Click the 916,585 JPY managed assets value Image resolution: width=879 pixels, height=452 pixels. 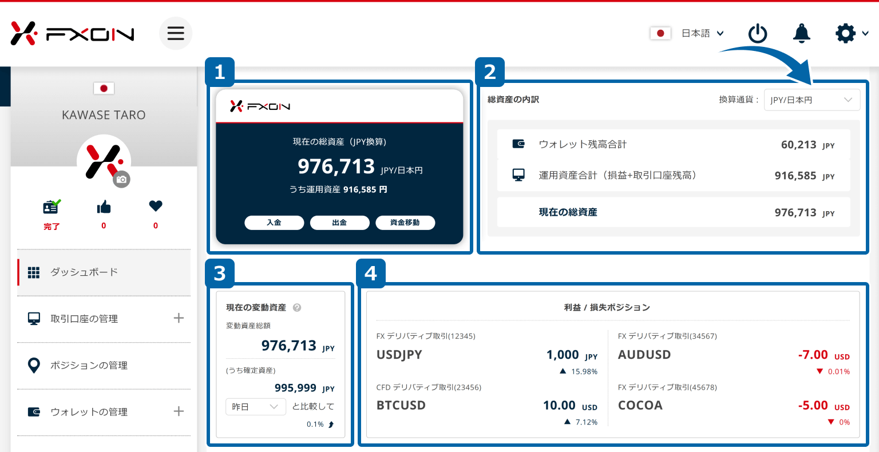805,176
